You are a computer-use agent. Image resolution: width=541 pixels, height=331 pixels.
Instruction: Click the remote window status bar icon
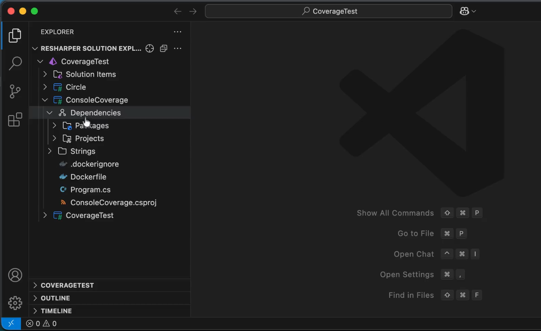(x=11, y=324)
